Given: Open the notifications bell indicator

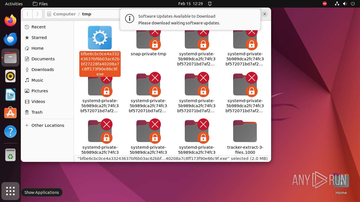Looking at the screenshot, I should click(x=210, y=4).
